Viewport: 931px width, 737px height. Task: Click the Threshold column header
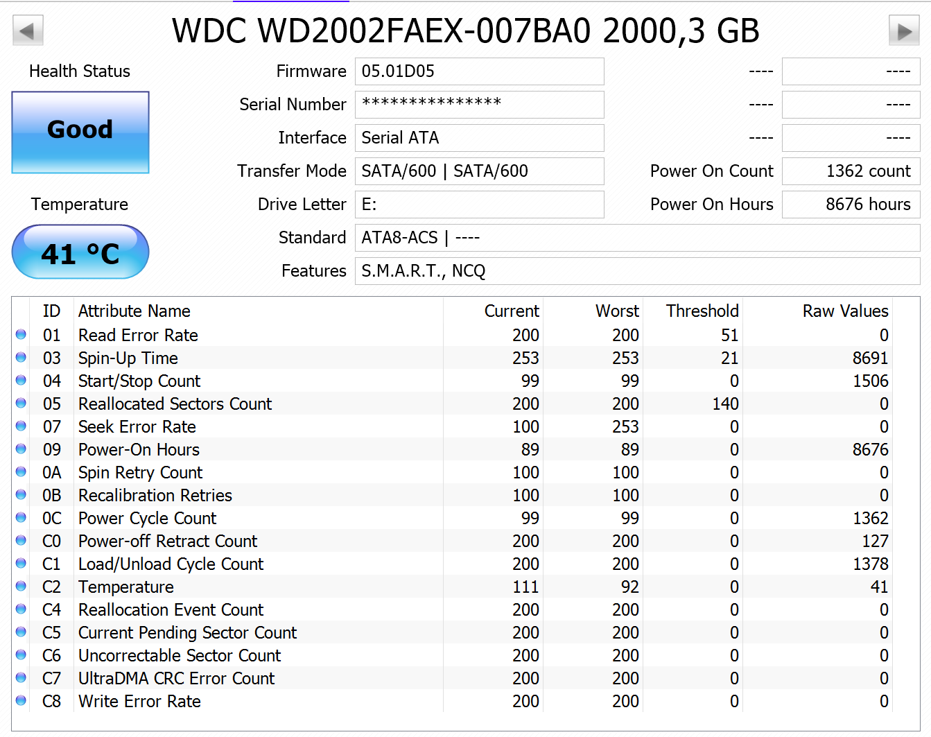[x=702, y=311]
